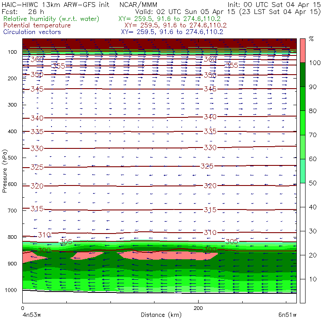Click the blue XY coordinates line
Screen dimensions: 323x323
coord(172,32)
